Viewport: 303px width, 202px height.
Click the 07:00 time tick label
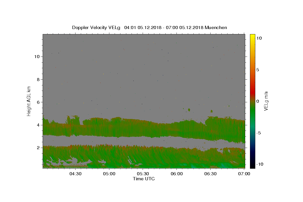tap(244, 174)
